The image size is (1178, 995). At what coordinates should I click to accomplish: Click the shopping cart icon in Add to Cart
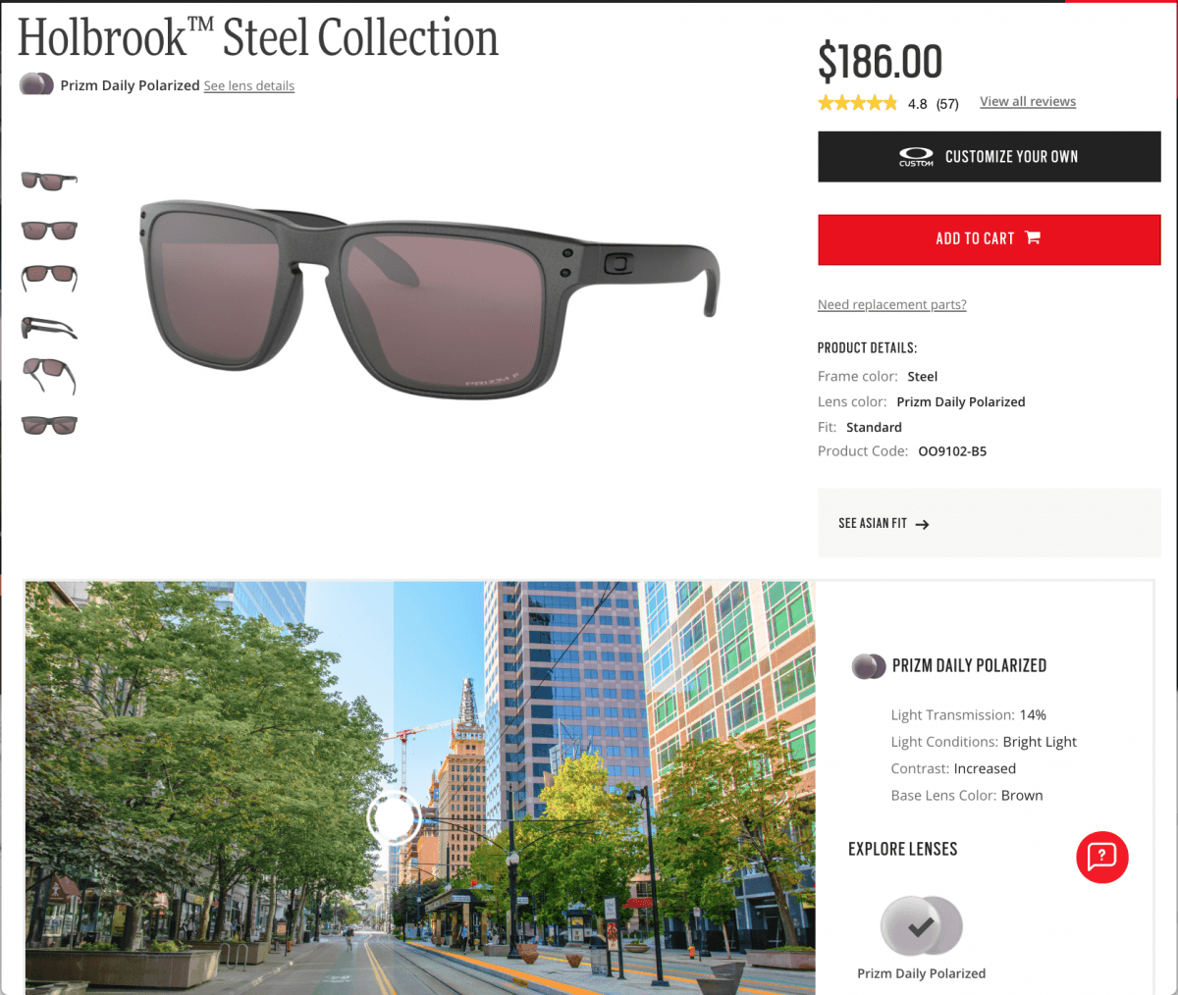click(1032, 237)
